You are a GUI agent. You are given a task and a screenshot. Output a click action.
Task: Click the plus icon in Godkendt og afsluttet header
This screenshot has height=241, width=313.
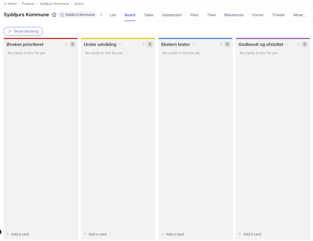(x=299, y=44)
